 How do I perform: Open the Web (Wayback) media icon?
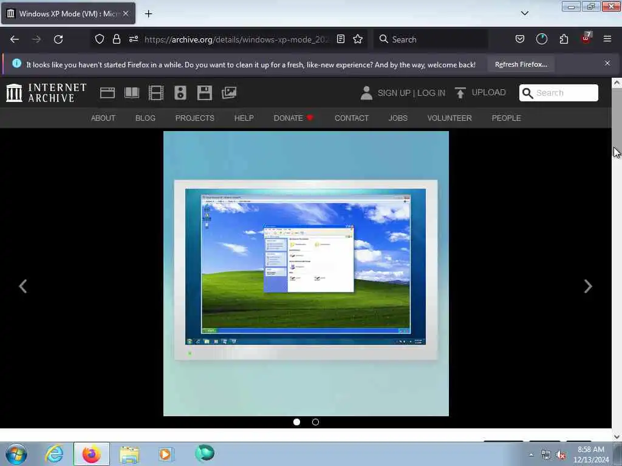(107, 93)
